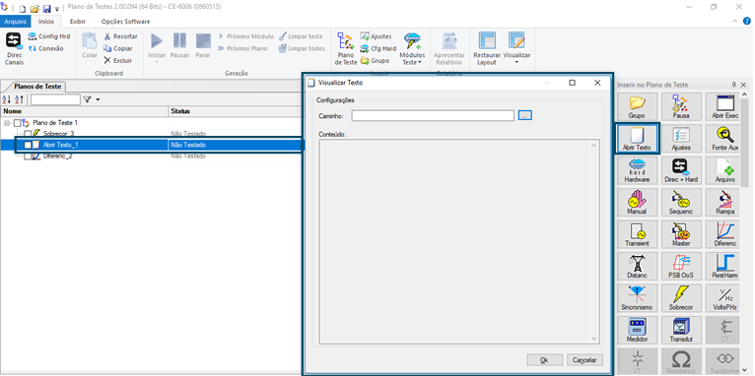Image resolution: width=755 pixels, height=376 pixels.
Task: Switch to the Início tab
Action: point(46,21)
